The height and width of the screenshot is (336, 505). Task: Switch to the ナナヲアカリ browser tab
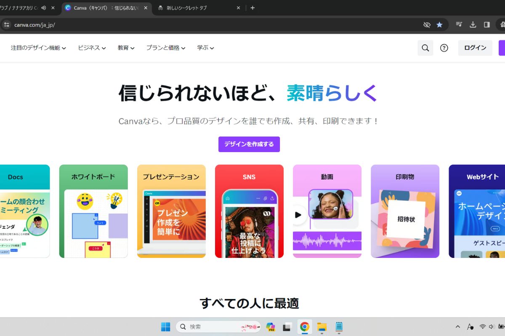tap(19, 8)
